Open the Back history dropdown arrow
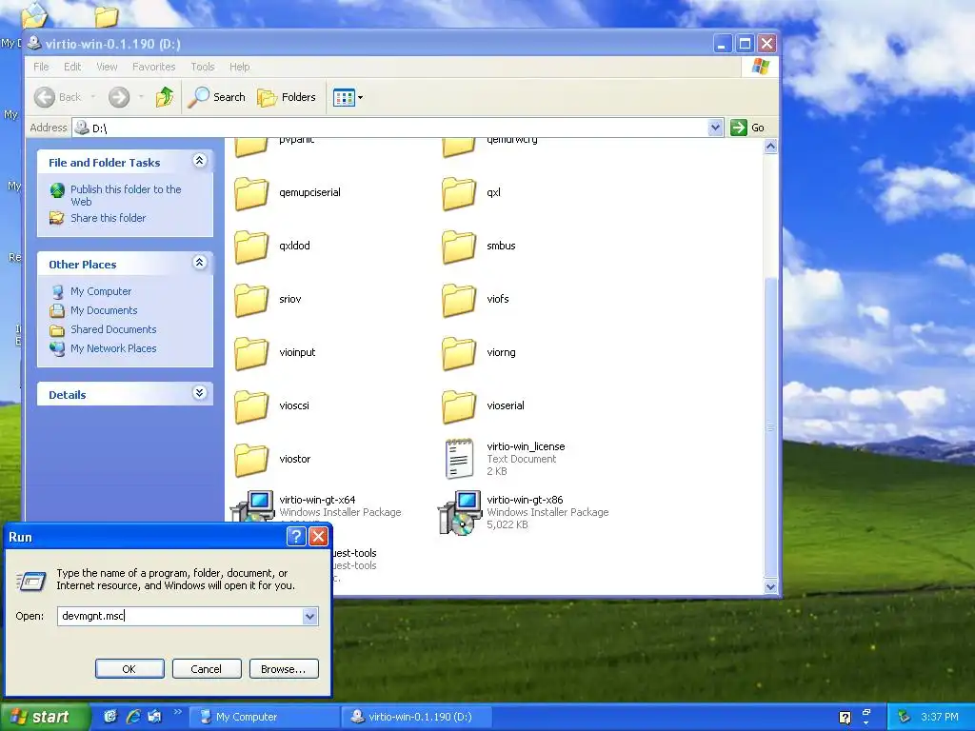The image size is (975, 731). pyautogui.click(x=92, y=97)
